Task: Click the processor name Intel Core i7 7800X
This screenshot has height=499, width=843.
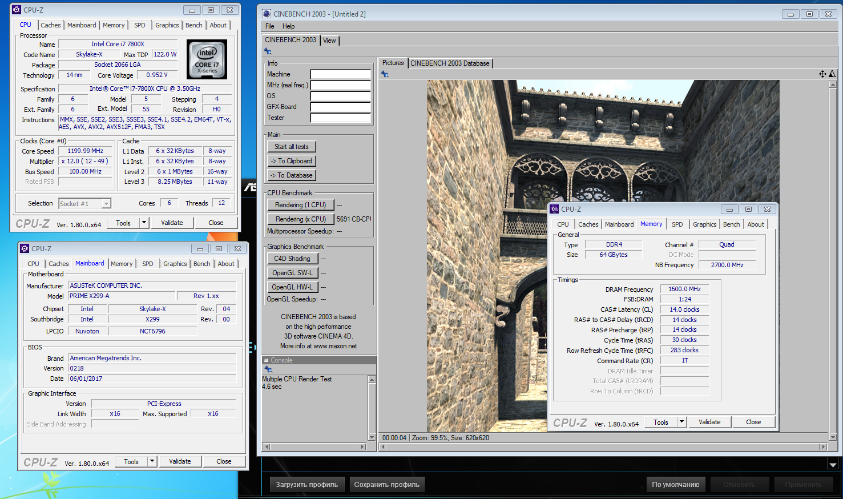Action: tap(118, 44)
